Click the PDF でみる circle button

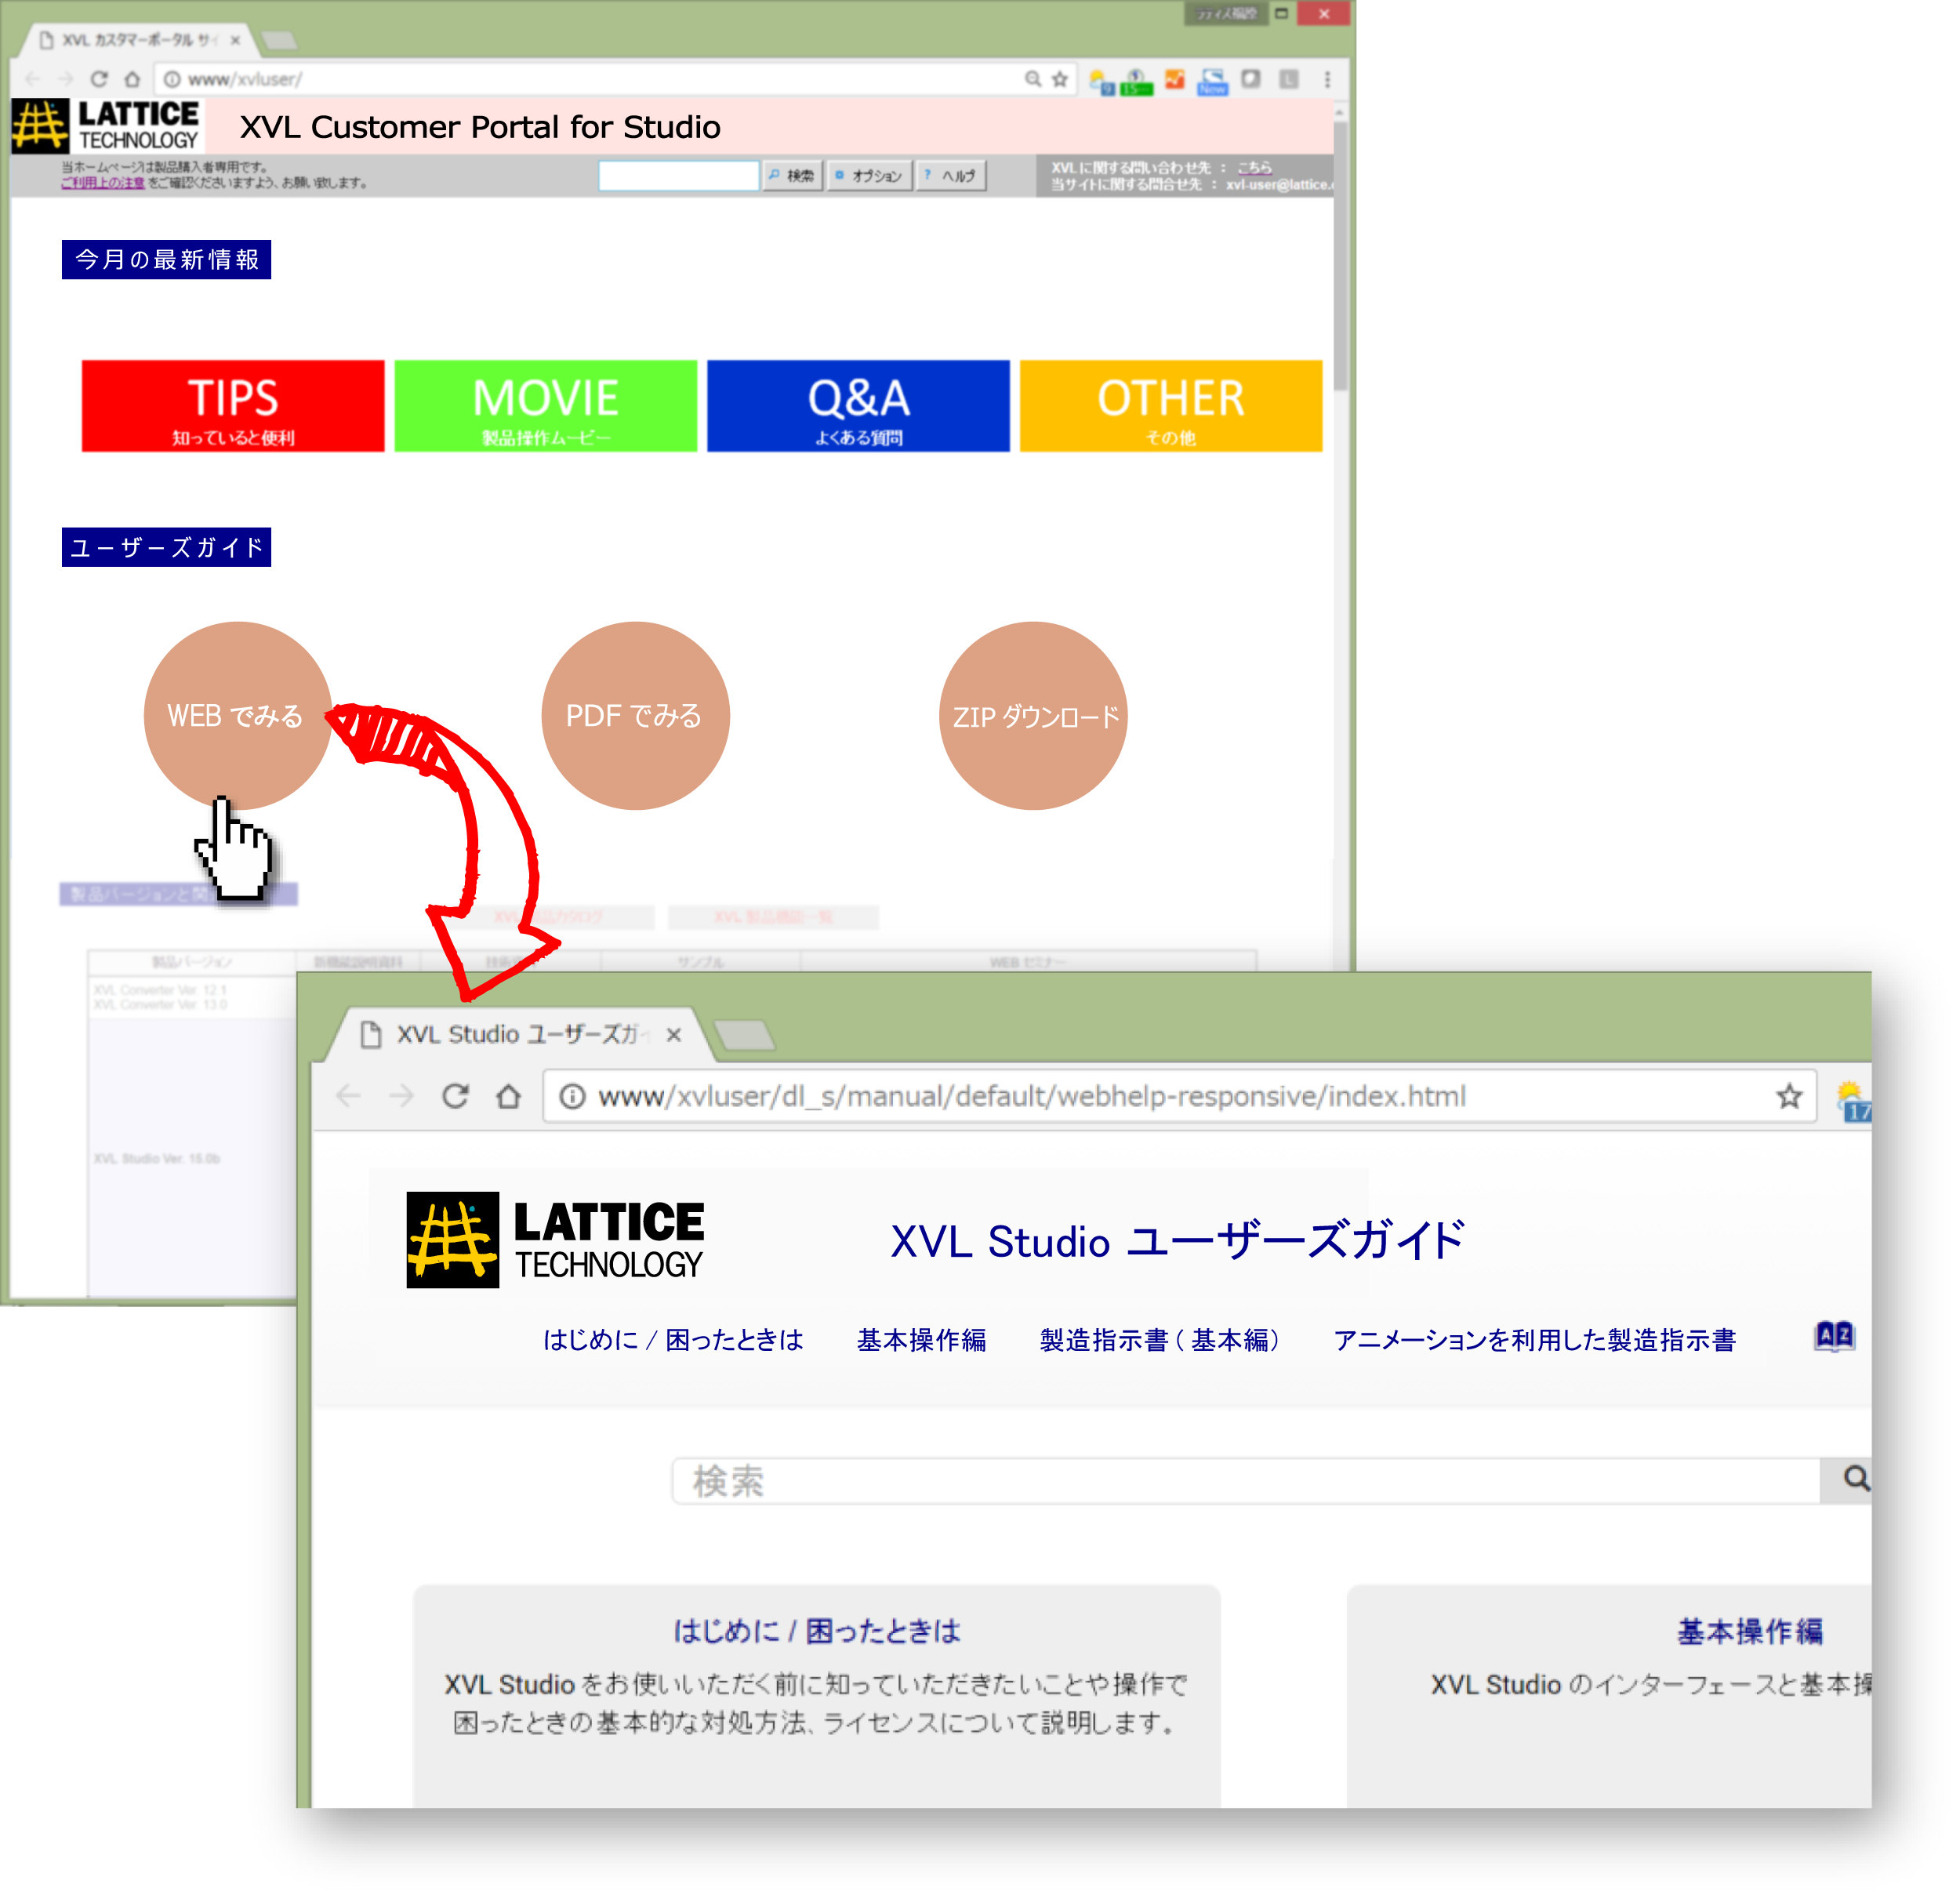point(635,716)
